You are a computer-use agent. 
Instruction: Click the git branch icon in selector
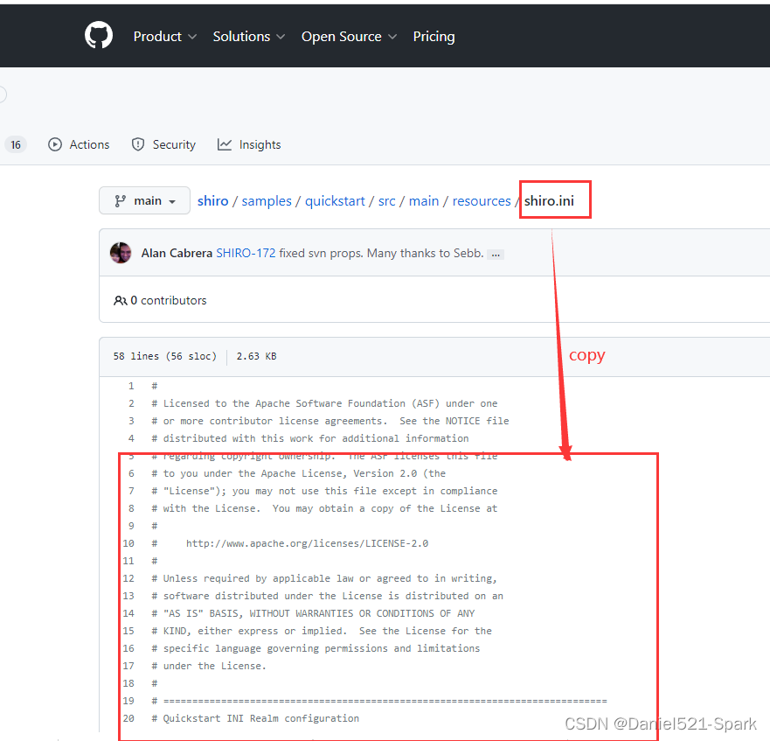click(x=121, y=201)
